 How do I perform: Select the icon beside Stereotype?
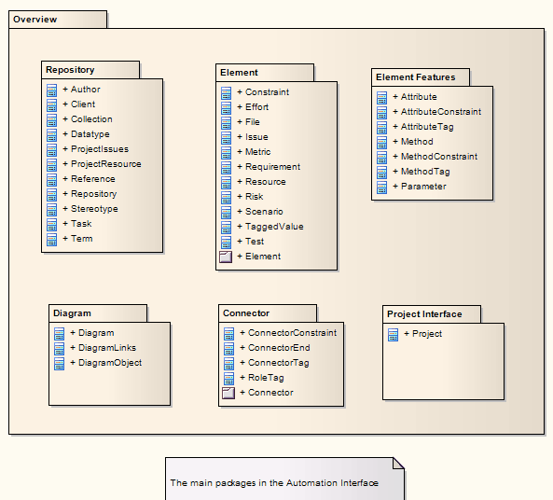[x=52, y=209]
